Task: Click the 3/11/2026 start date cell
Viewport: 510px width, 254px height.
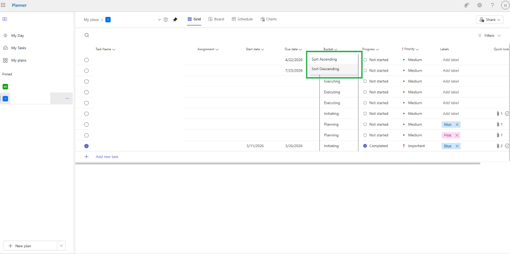Action: tap(255, 146)
